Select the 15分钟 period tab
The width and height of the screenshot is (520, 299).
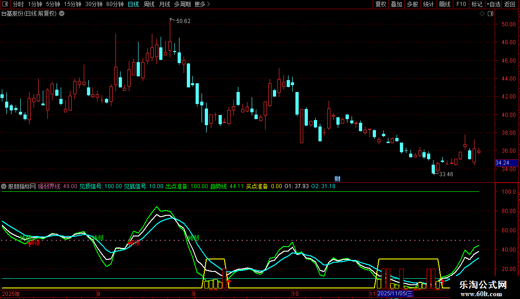(x=72, y=4)
